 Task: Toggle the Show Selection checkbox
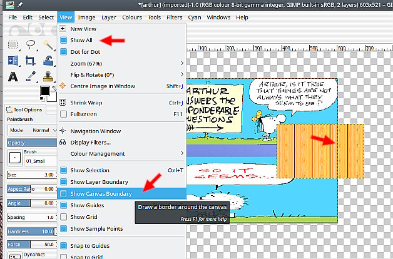[x=64, y=170]
